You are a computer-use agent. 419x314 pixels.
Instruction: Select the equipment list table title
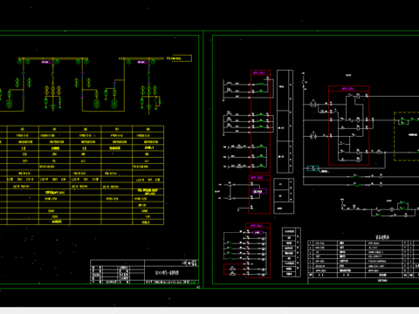coord(382,237)
